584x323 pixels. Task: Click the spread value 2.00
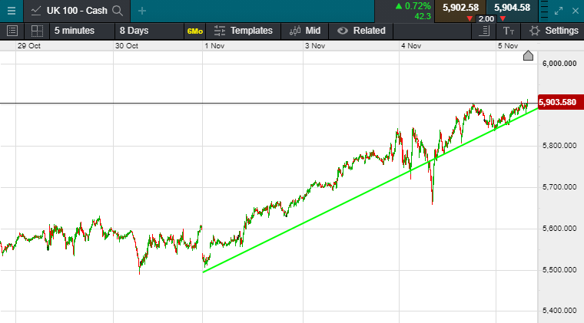pos(486,19)
